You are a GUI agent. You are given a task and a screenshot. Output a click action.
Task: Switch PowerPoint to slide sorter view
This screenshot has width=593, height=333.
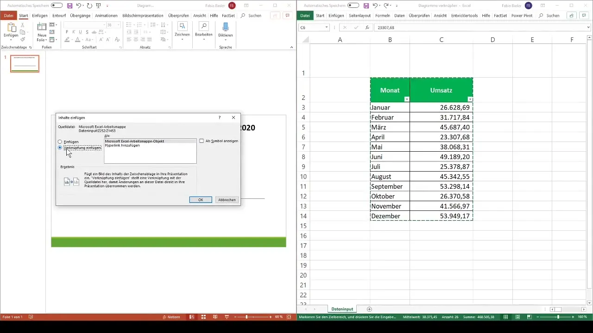[x=203, y=317]
